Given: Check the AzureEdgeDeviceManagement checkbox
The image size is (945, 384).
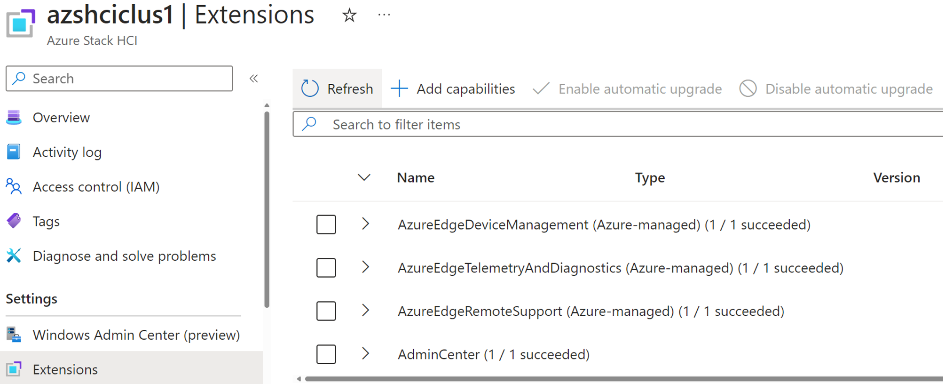Looking at the screenshot, I should point(326,224).
